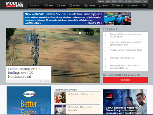
Task: Select the first carousel slide dot
Action: point(80,33)
